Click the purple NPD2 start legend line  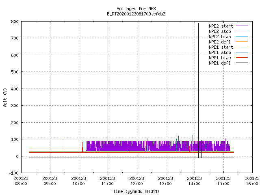[x=242, y=26]
